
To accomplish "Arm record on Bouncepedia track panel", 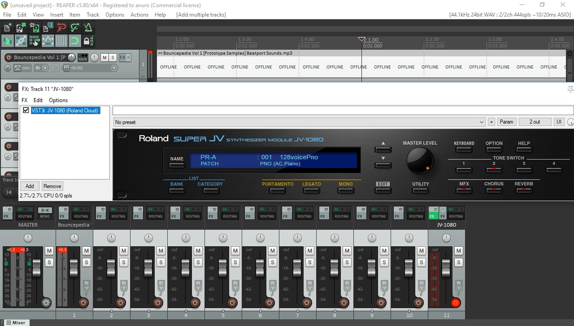I will [8, 57].
